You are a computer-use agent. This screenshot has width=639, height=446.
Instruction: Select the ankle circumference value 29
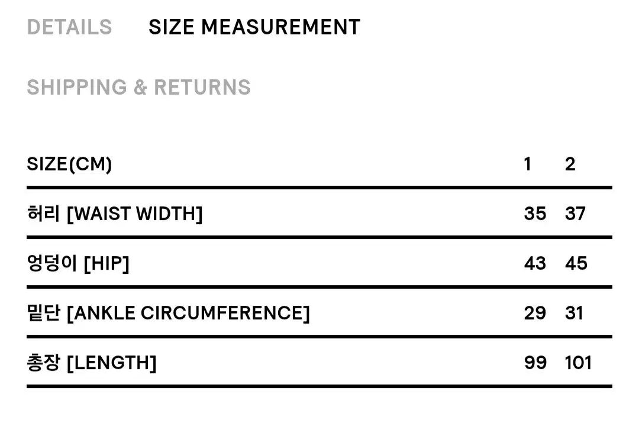[535, 314]
